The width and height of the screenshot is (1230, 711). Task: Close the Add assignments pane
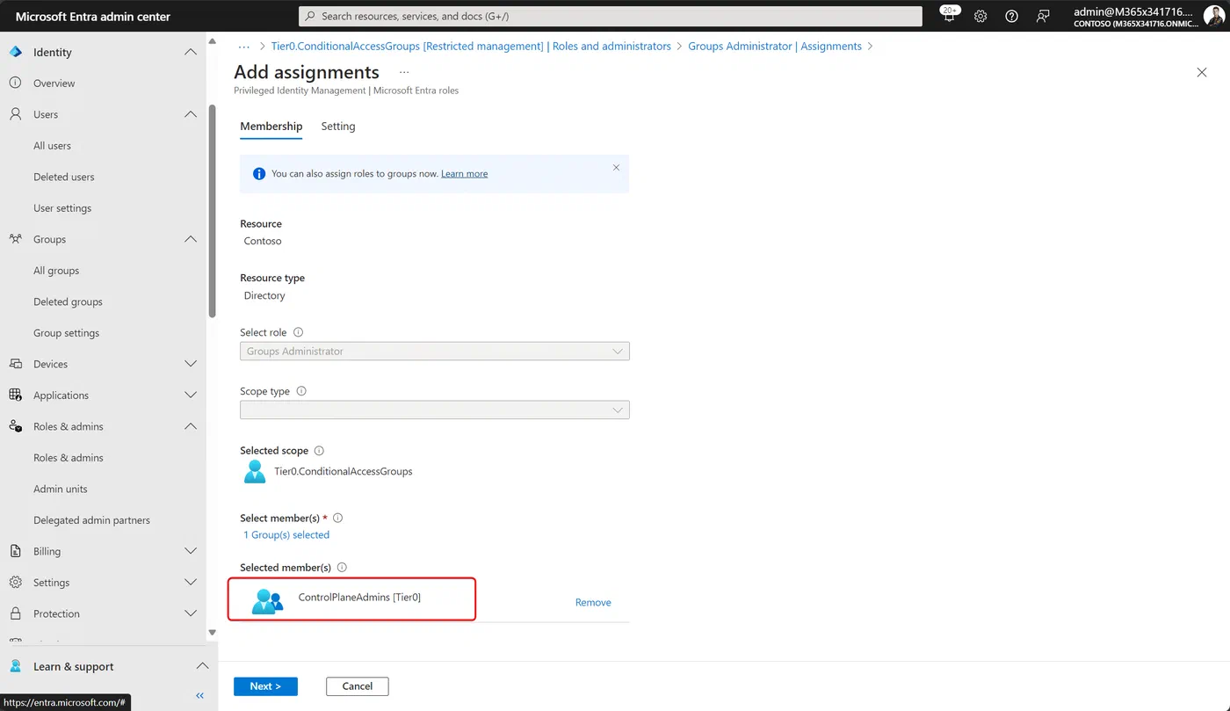pyautogui.click(x=1202, y=72)
